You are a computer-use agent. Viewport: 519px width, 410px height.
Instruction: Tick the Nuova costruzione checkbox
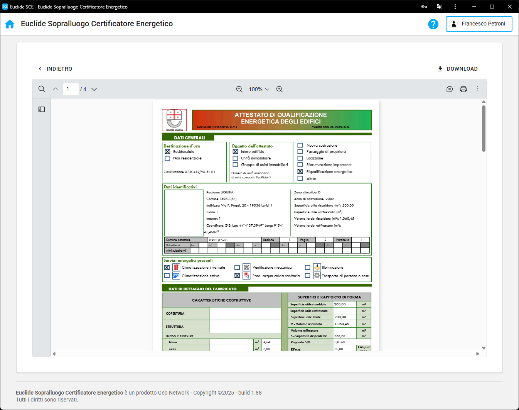click(300, 146)
